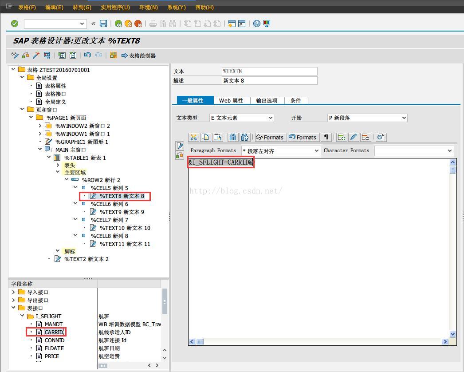This screenshot has height=372, width=464.
Task: Open the 开始 新段落 dropdown
Action: [404, 118]
